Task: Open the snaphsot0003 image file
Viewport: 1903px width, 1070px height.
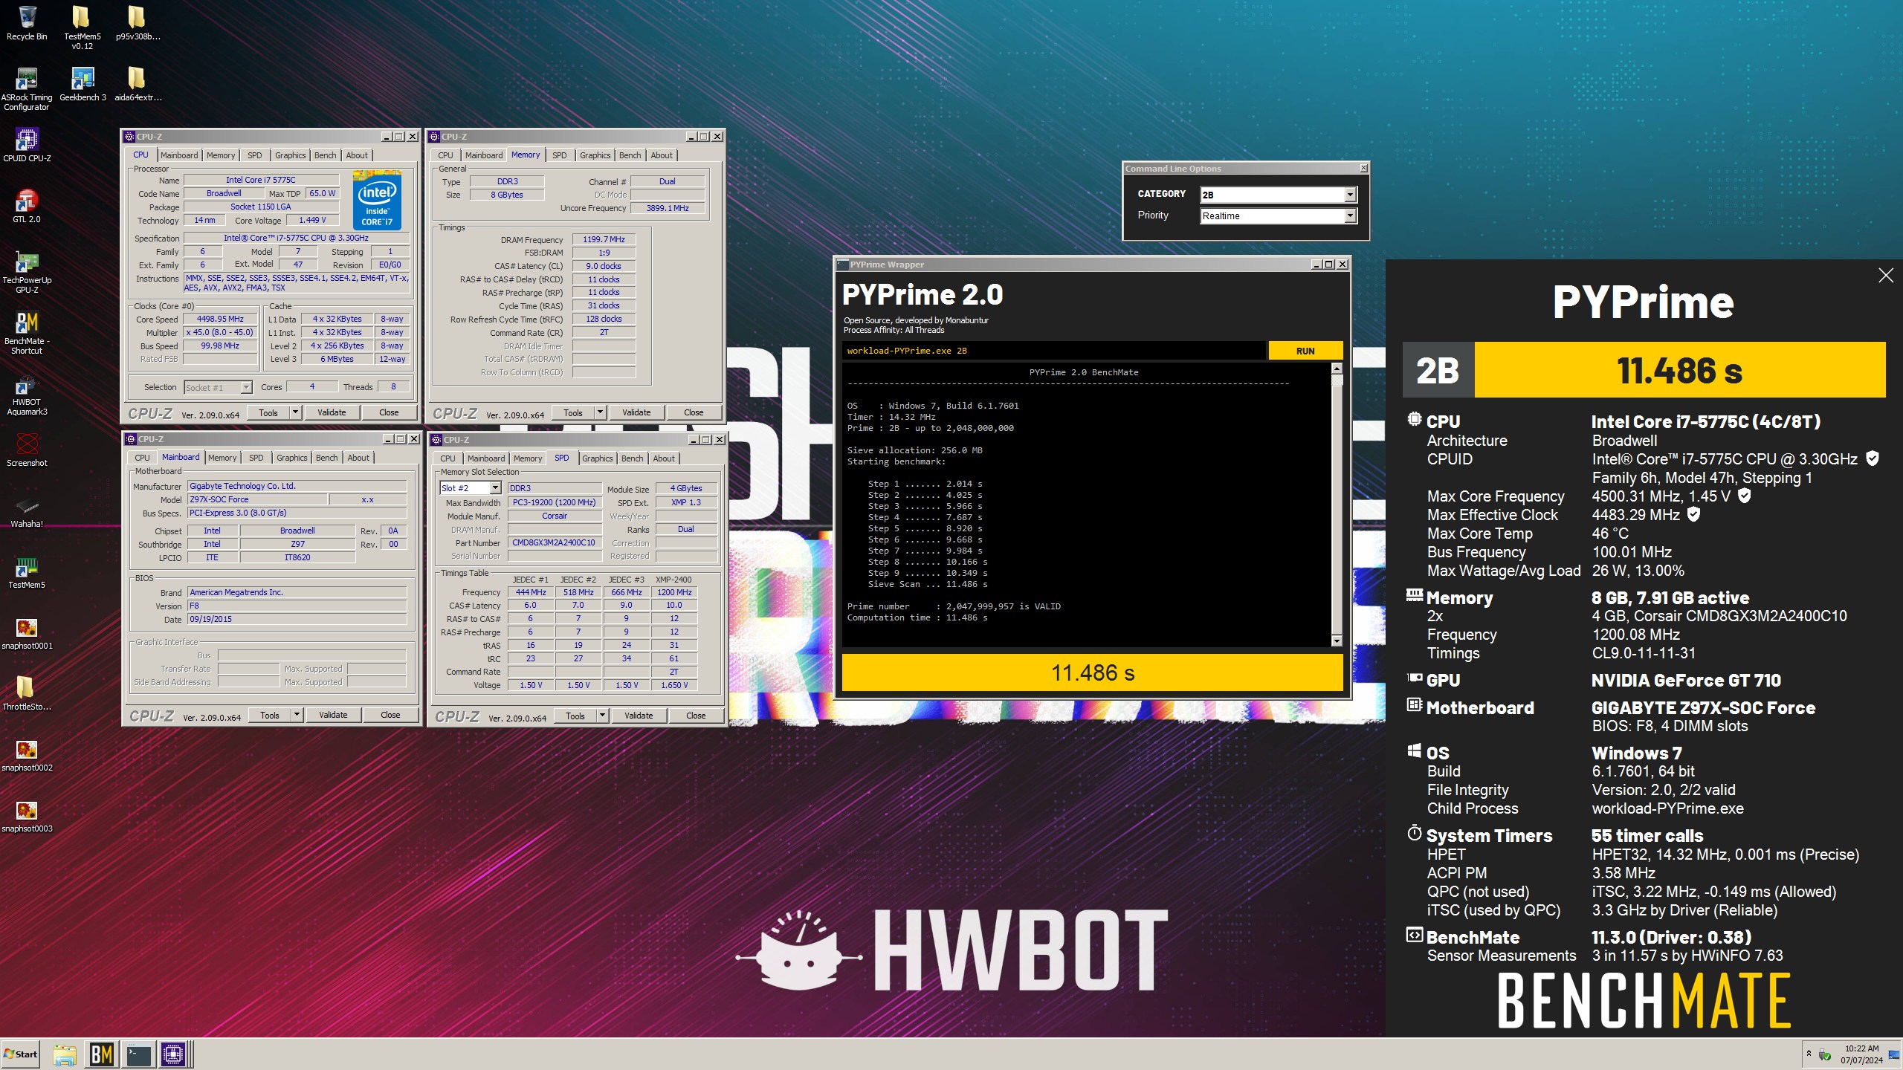Action: point(27,816)
